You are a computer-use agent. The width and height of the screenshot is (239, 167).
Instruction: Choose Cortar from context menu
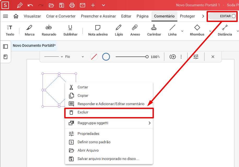(109, 87)
